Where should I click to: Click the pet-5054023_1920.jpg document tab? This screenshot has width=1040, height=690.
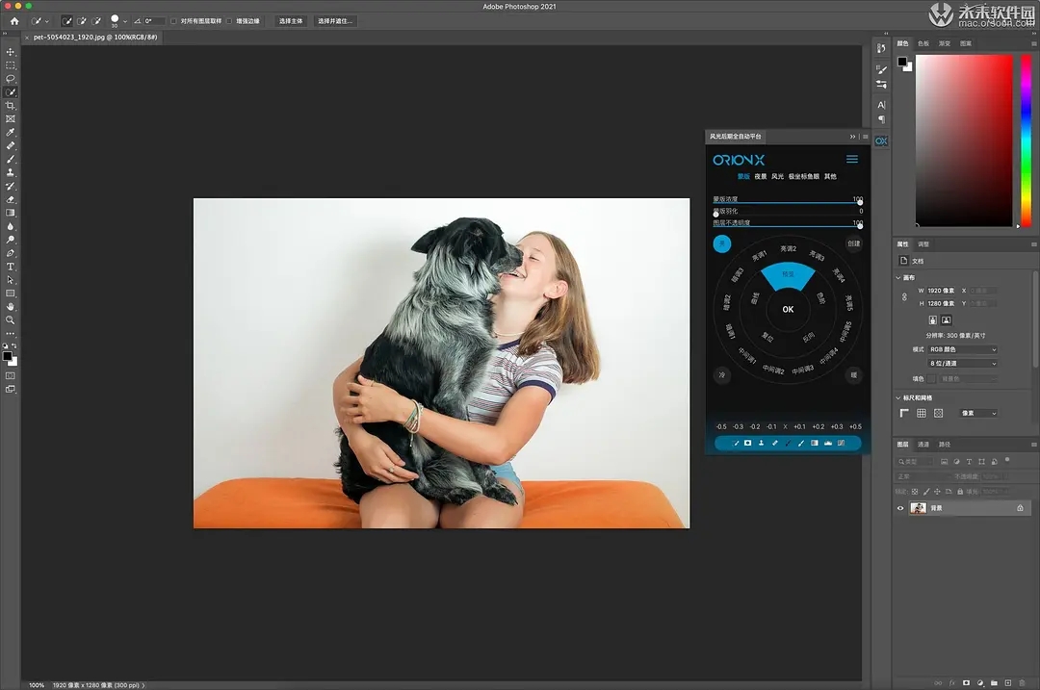[x=94, y=37]
